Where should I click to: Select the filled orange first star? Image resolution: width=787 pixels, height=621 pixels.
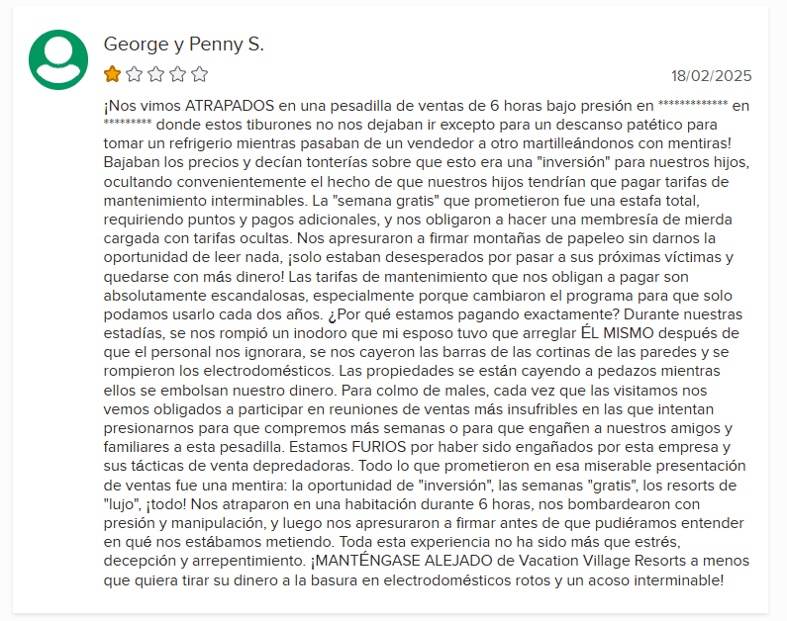coord(113,74)
